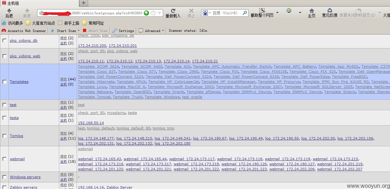
Task: Open the dropdown beside the smiley icon
Action: coord(300,13)
